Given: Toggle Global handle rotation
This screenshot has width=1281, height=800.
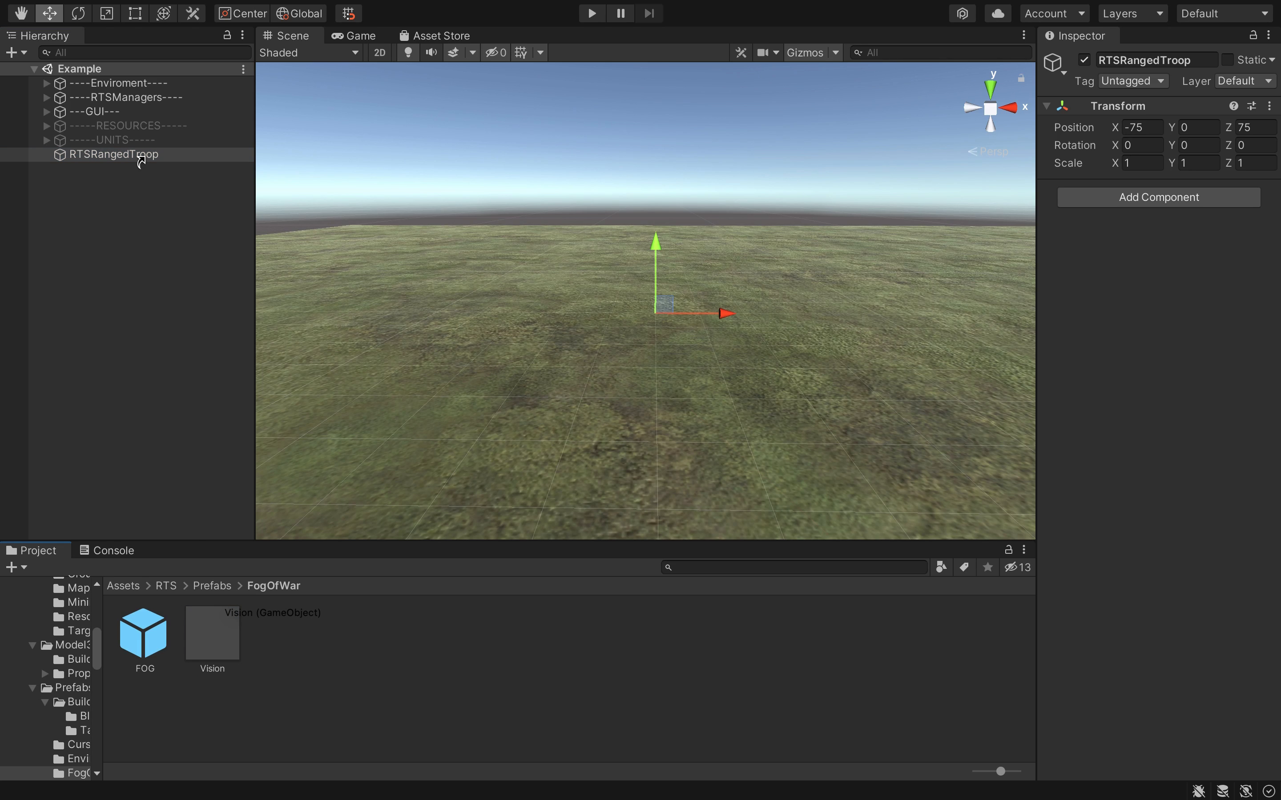Looking at the screenshot, I should (x=299, y=13).
